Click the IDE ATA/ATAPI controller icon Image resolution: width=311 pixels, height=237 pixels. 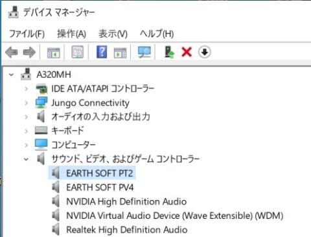[41, 88]
